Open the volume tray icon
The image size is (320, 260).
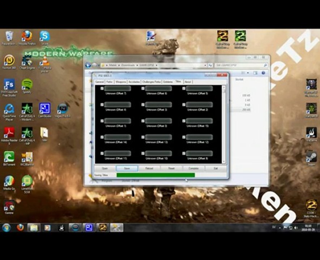pyautogui.click(x=296, y=227)
